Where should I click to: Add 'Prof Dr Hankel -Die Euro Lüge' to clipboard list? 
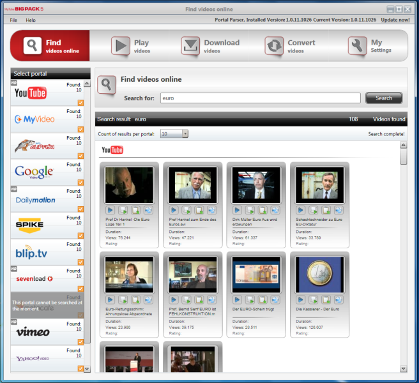click(x=136, y=210)
